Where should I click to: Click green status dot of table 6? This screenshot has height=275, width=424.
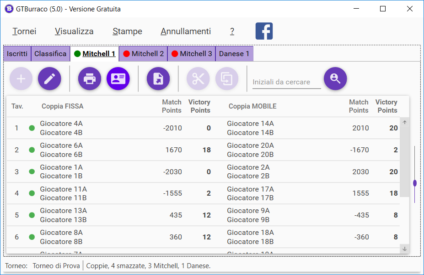pos(32,237)
